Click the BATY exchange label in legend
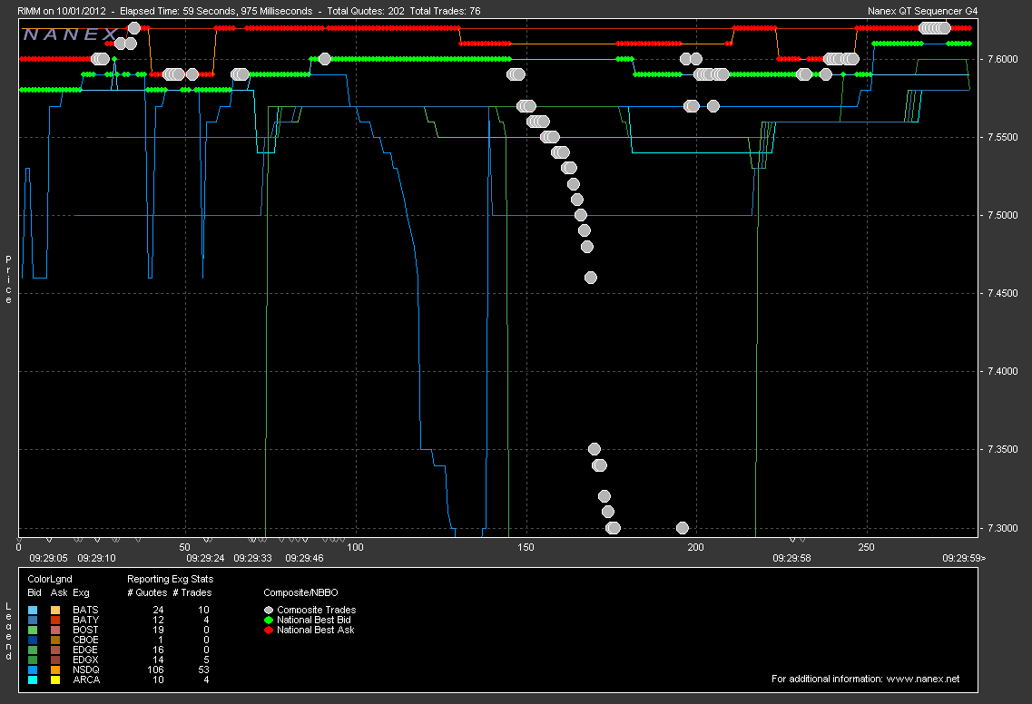Screen dimensions: 1032x704 (85, 620)
